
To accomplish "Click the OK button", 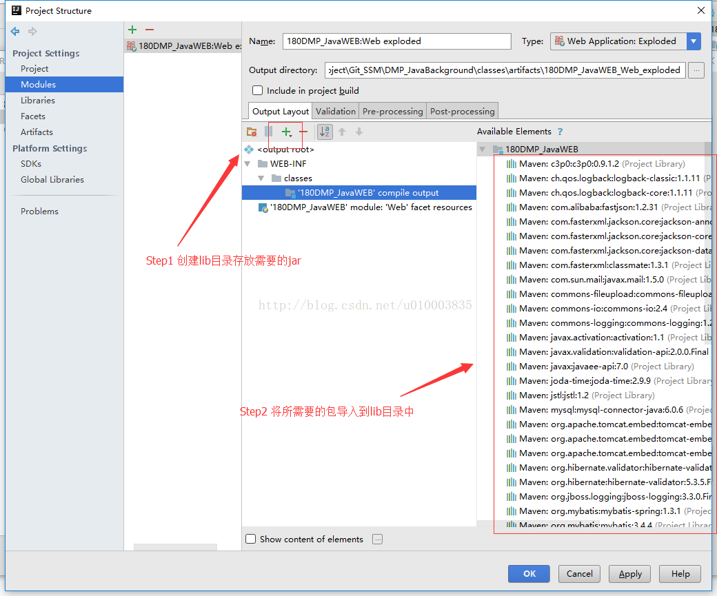I will [529, 573].
